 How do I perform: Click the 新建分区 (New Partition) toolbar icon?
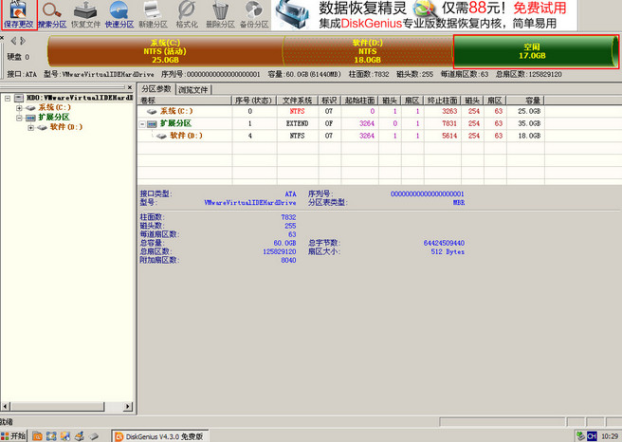click(x=152, y=14)
